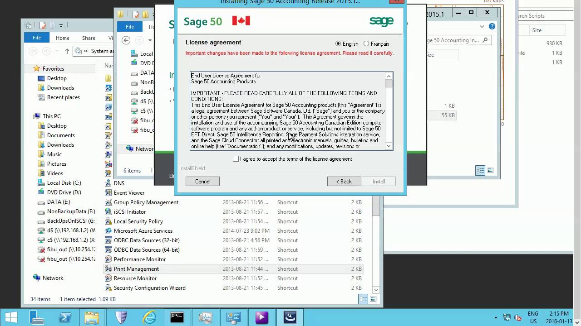Open the Home ribbon tab in explorer
Screen dimensions: 581x326
[x=63, y=38]
